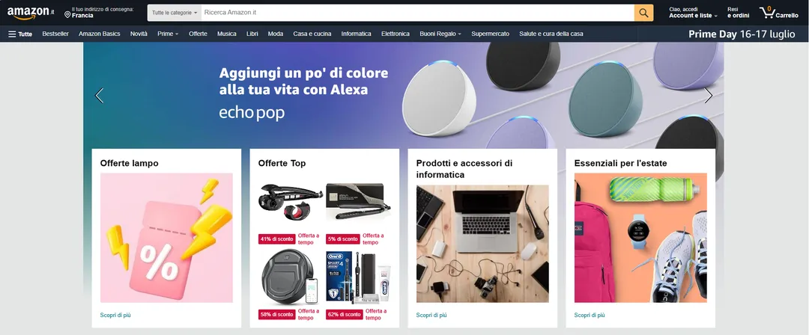Expand Account e liste dropdown

693,13
